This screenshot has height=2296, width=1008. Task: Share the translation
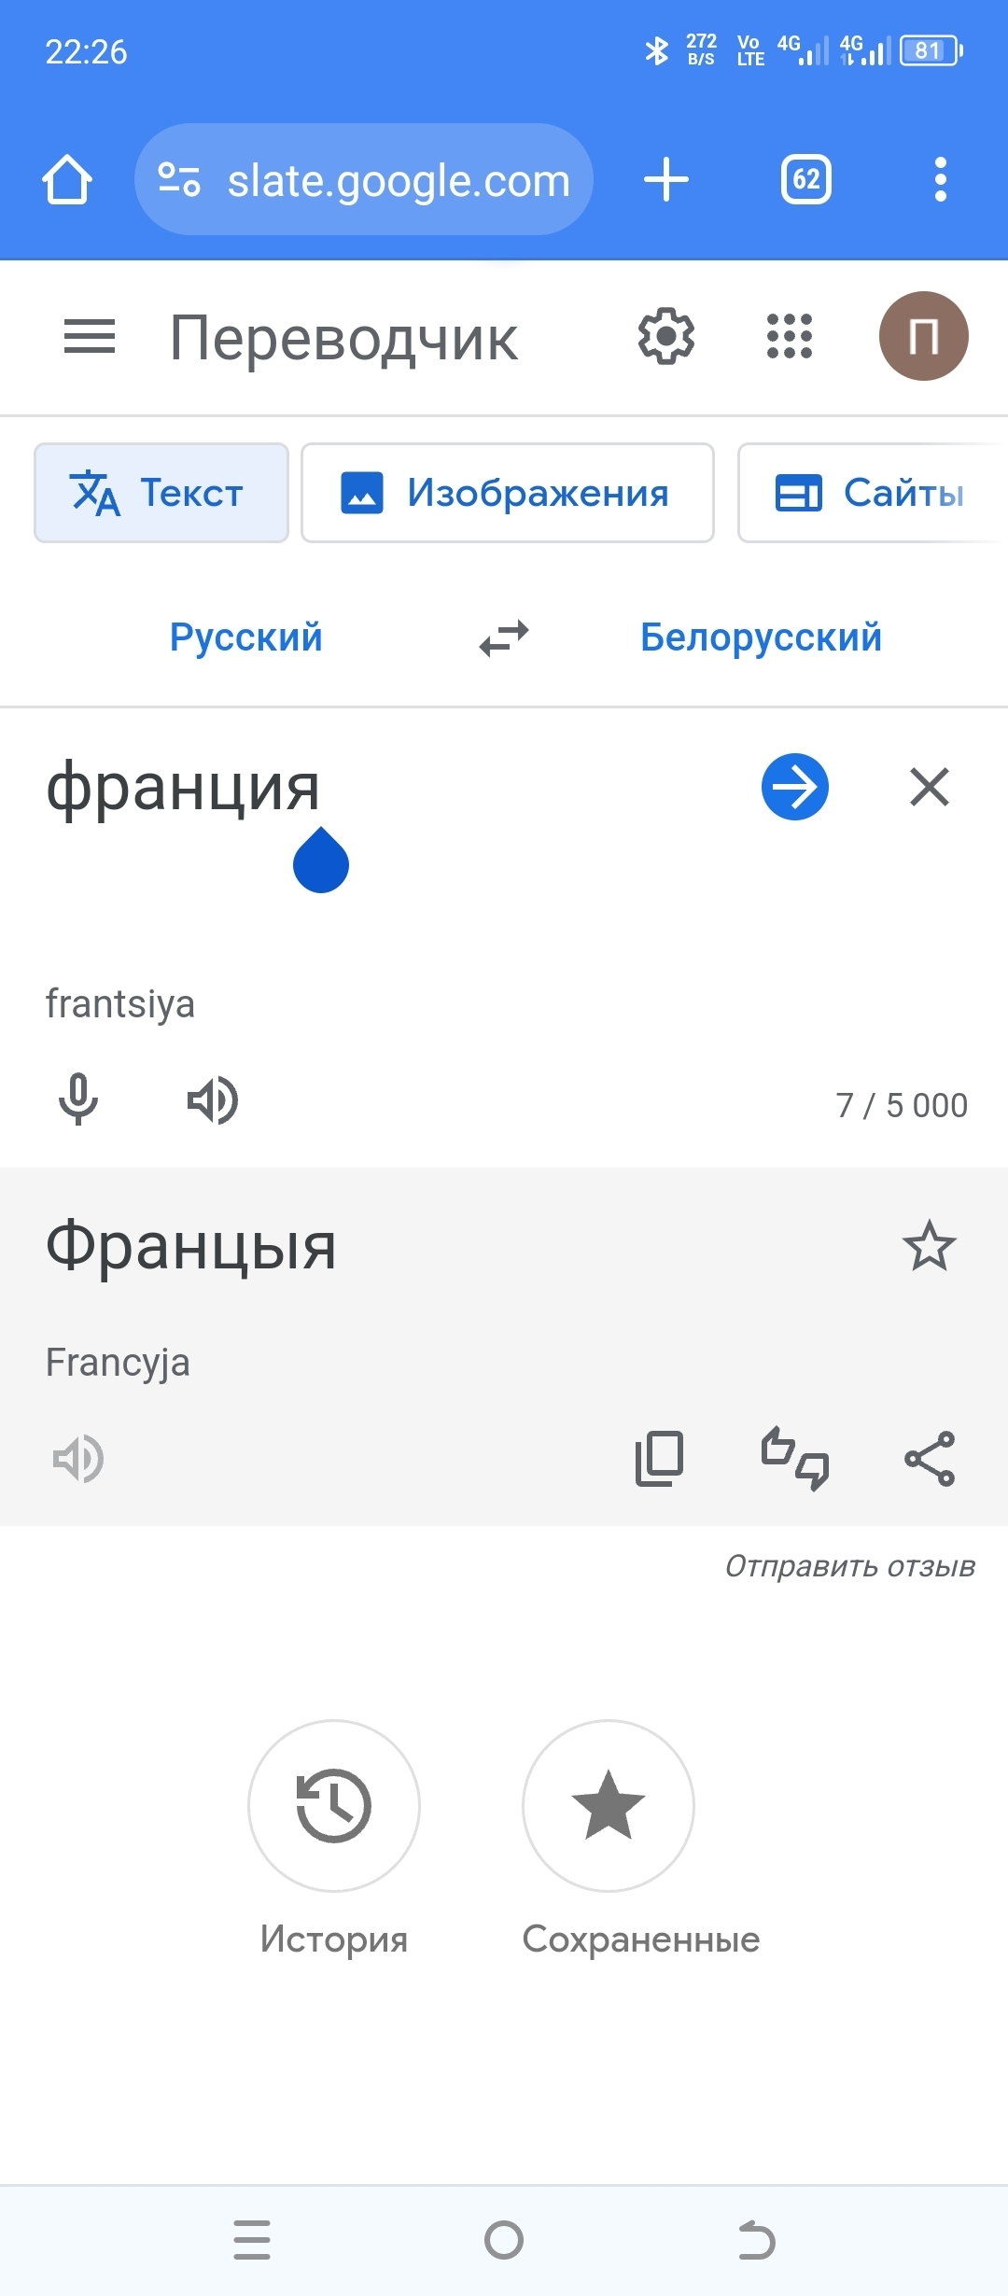pyautogui.click(x=929, y=1458)
